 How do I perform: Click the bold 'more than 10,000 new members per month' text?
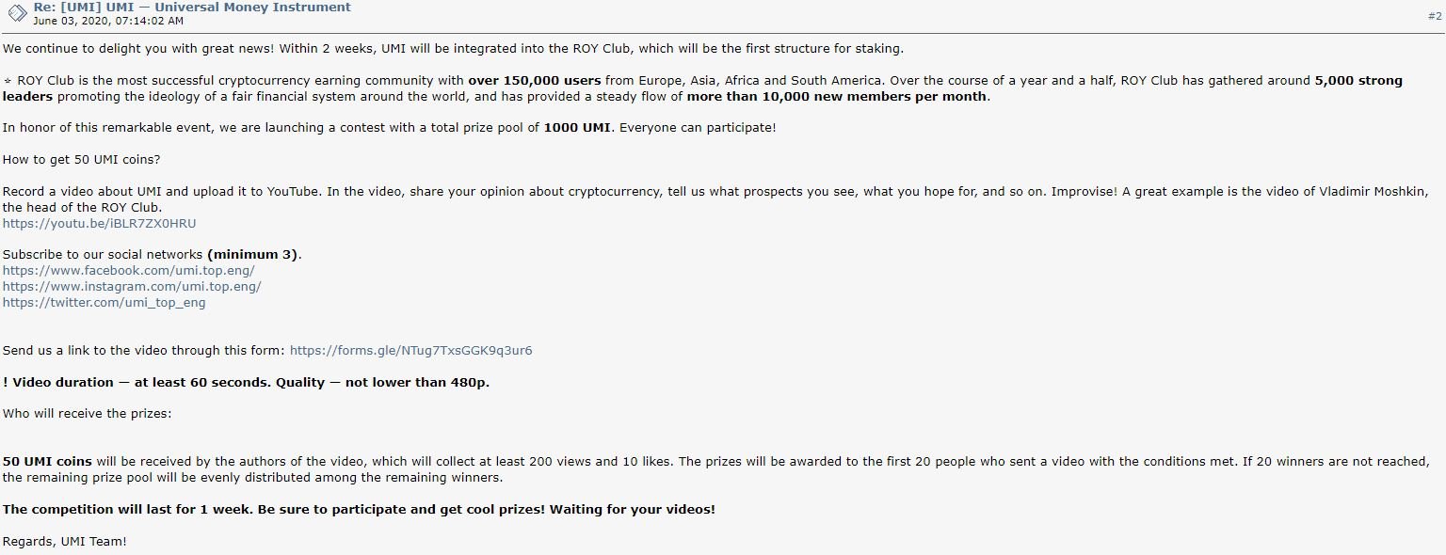[837, 97]
